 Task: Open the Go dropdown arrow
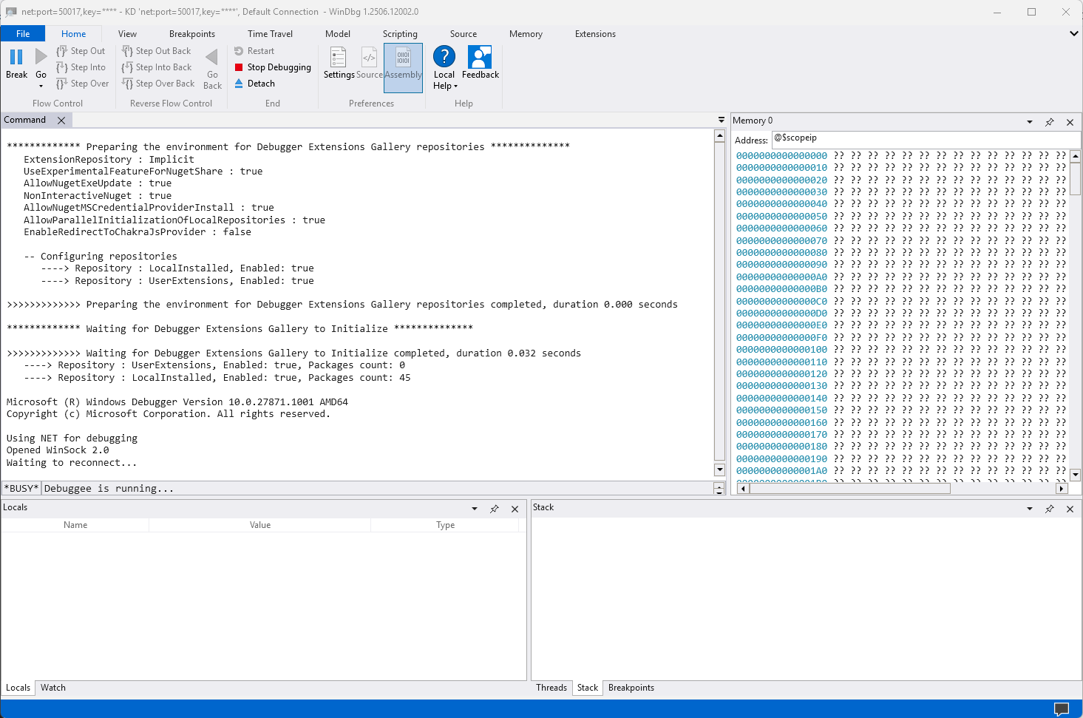[41, 86]
